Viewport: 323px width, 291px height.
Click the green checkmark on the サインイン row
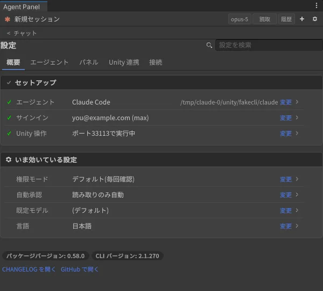click(9, 117)
